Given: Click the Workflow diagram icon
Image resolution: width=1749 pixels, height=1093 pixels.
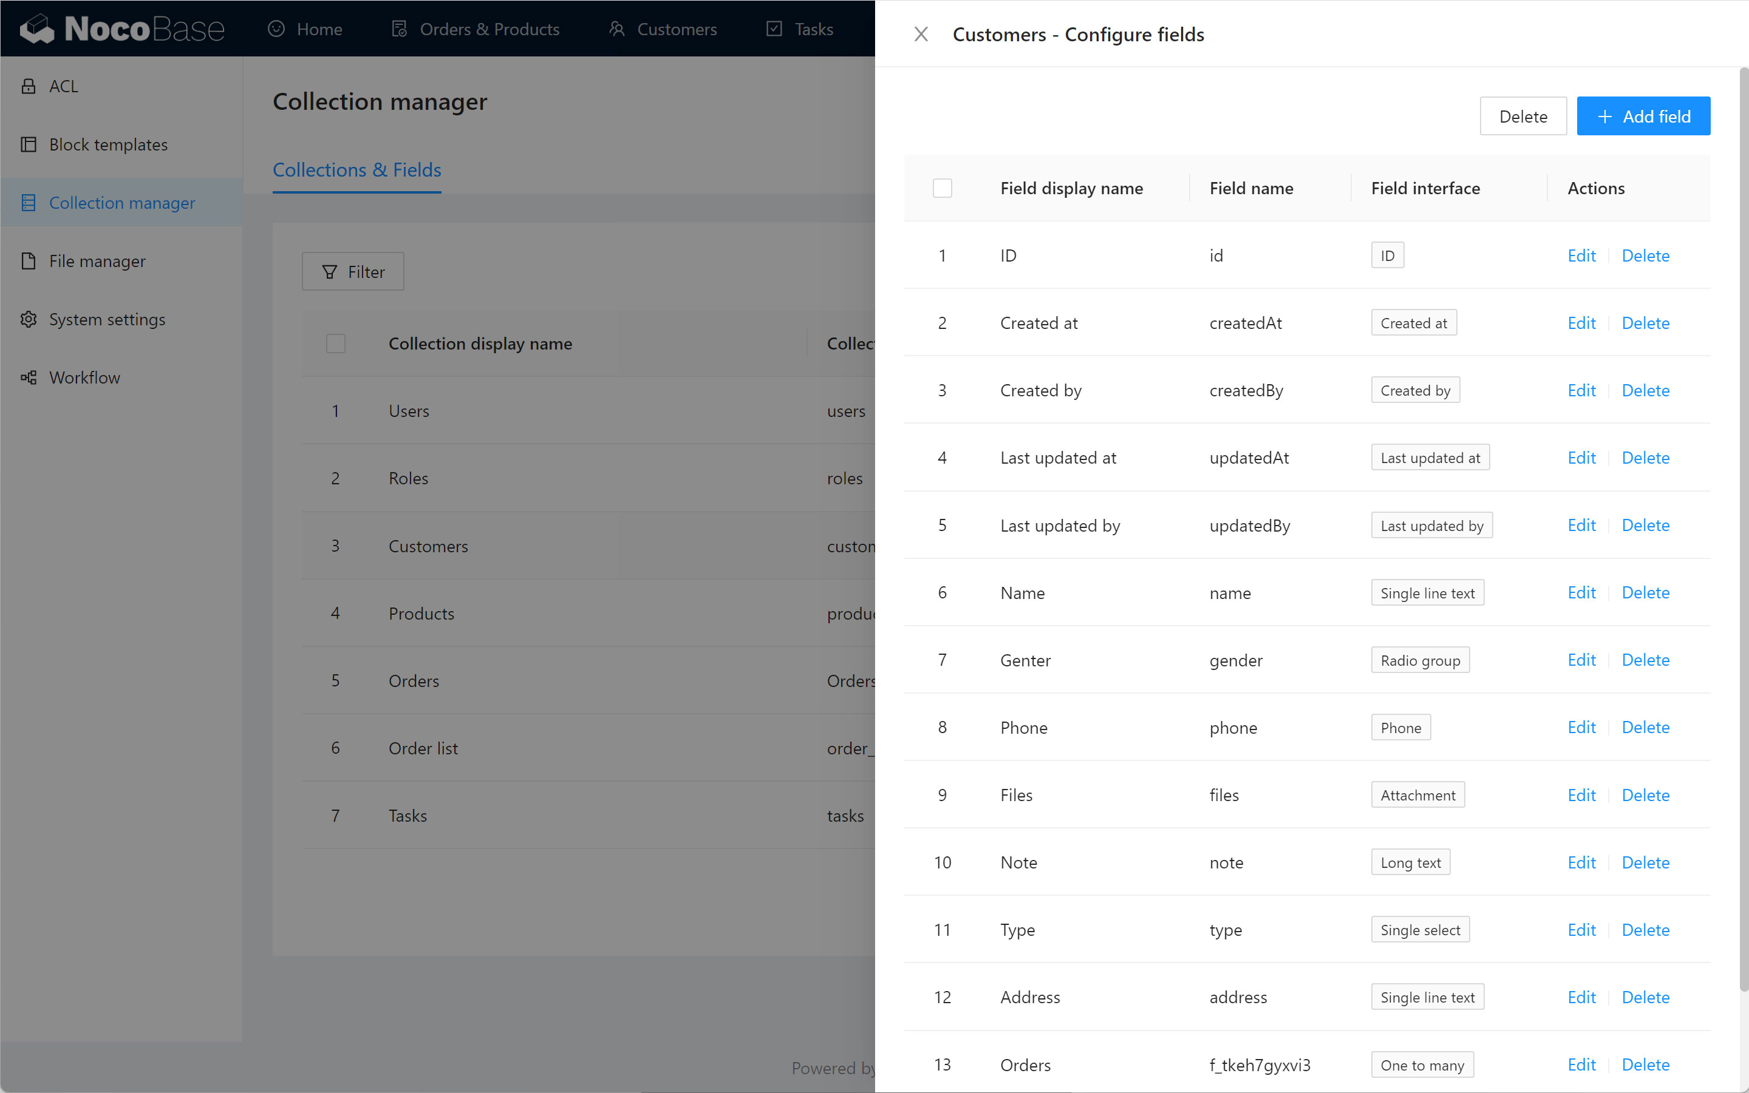Looking at the screenshot, I should point(28,377).
